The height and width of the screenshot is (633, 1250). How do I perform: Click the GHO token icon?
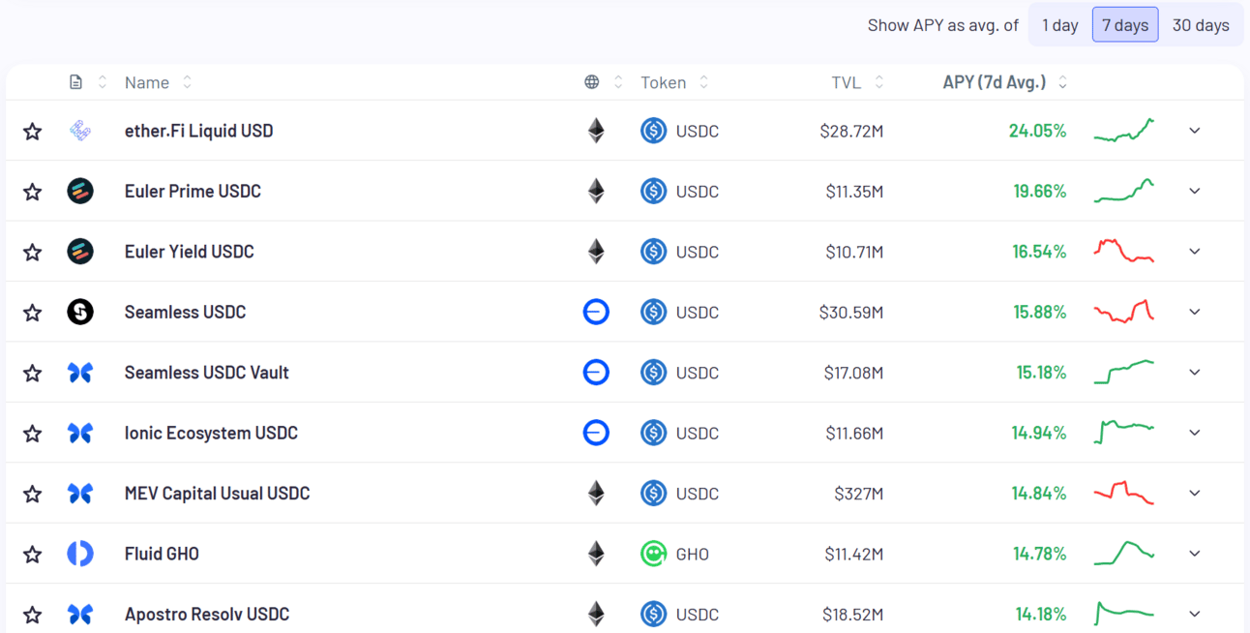[x=654, y=554]
